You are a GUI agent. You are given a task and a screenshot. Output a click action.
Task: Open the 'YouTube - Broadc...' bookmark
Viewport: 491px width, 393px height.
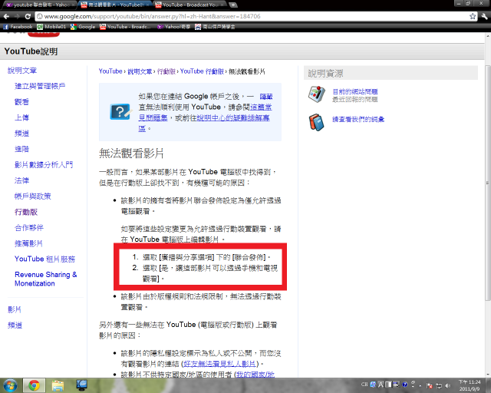(x=125, y=27)
